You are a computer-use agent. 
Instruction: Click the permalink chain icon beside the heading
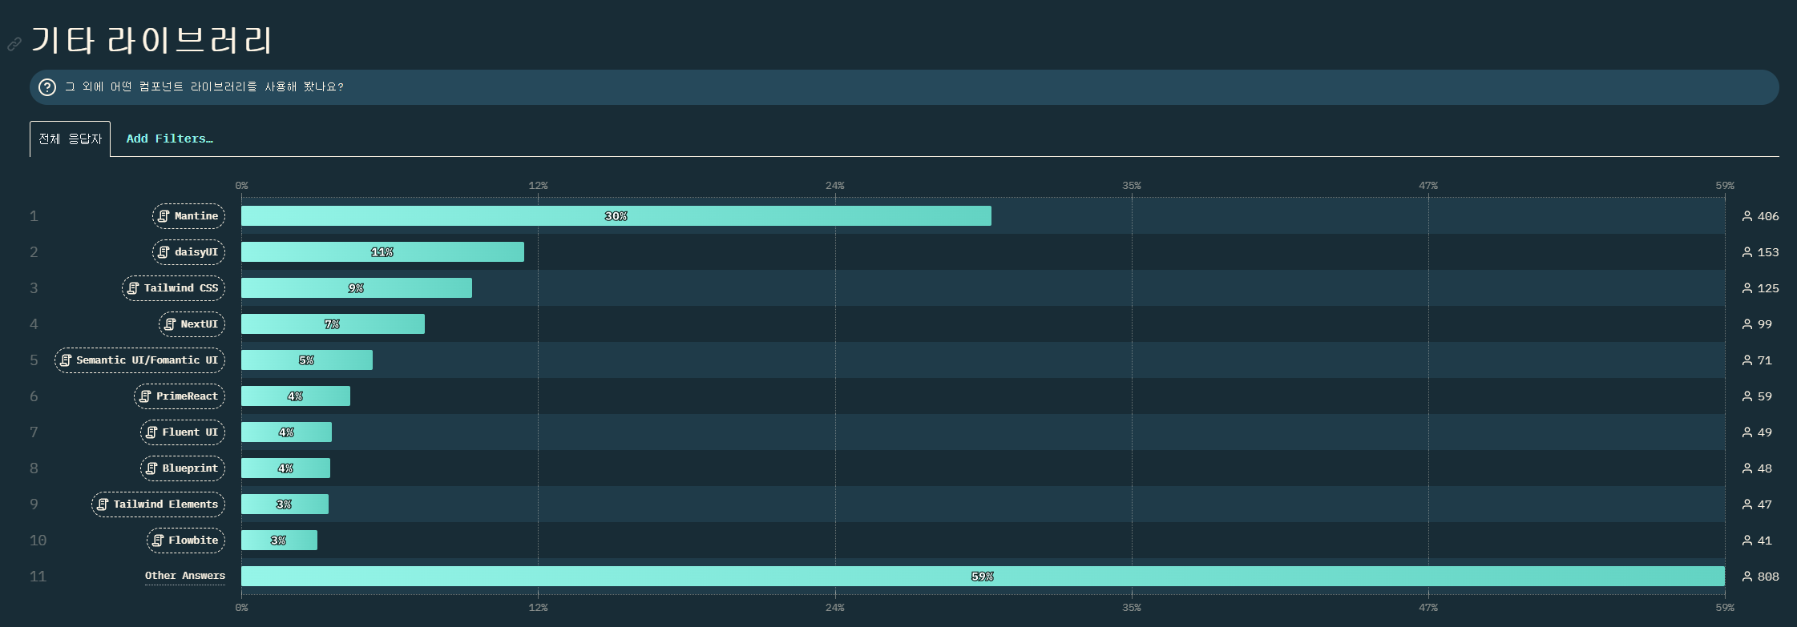tap(14, 44)
